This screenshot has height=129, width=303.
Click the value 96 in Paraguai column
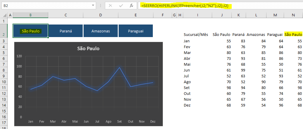pos(281,105)
